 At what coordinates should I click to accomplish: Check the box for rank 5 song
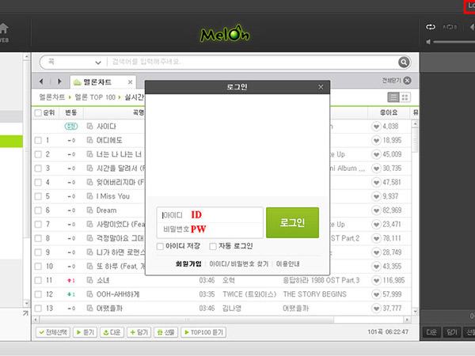[x=38, y=196]
